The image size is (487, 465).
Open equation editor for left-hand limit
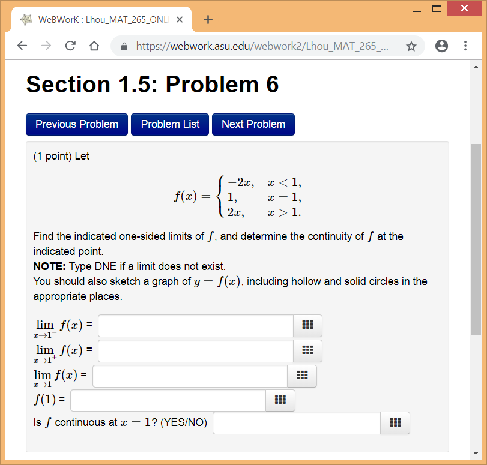pyautogui.click(x=307, y=325)
